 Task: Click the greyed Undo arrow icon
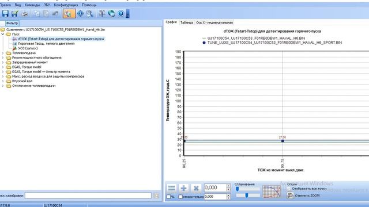[55, 14]
